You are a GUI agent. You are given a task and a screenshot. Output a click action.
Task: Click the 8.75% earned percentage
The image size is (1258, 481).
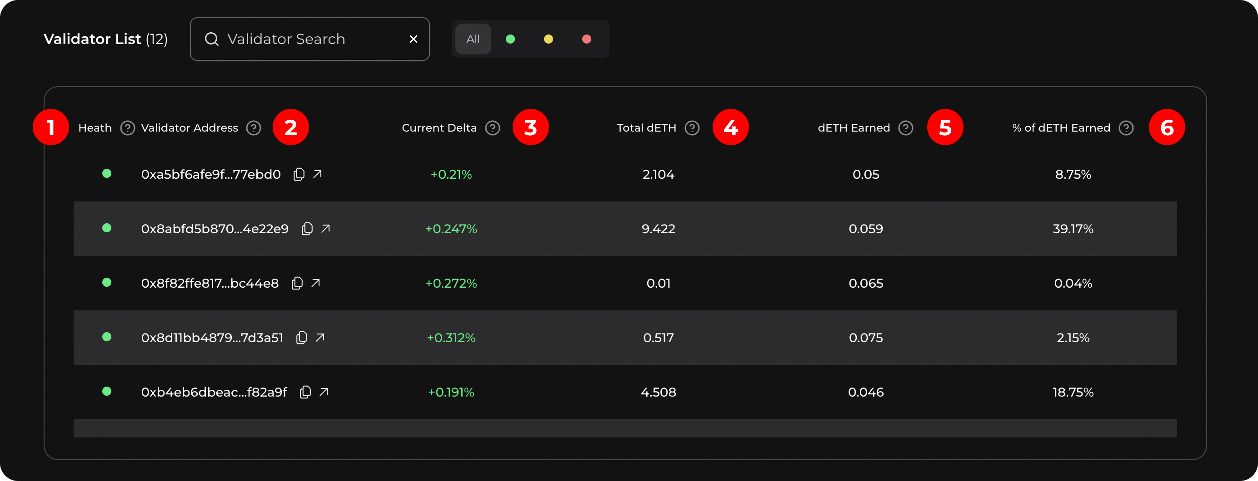coord(1073,174)
